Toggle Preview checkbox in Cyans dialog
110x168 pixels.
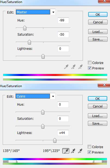tap(89, 152)
